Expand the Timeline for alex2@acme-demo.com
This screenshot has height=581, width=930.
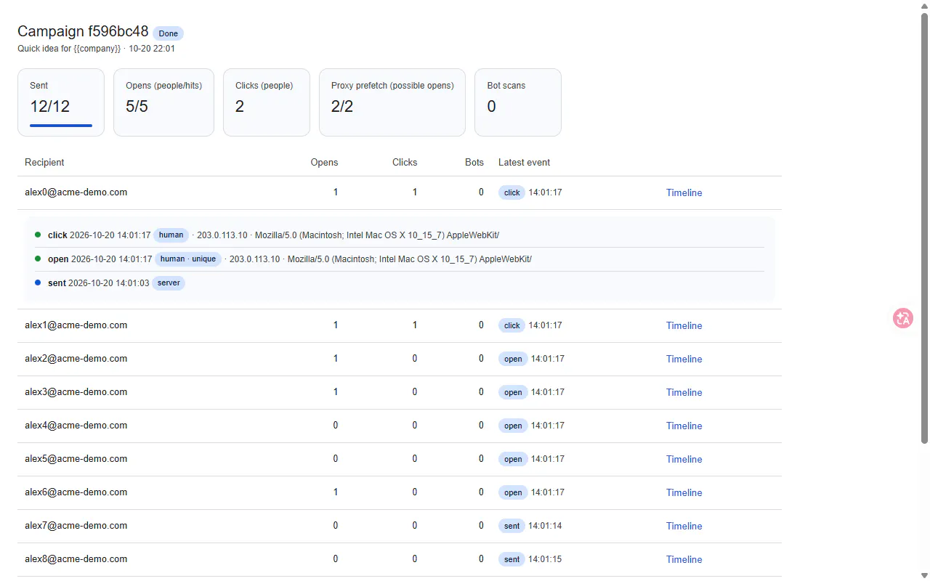click(x=684, y=359)
